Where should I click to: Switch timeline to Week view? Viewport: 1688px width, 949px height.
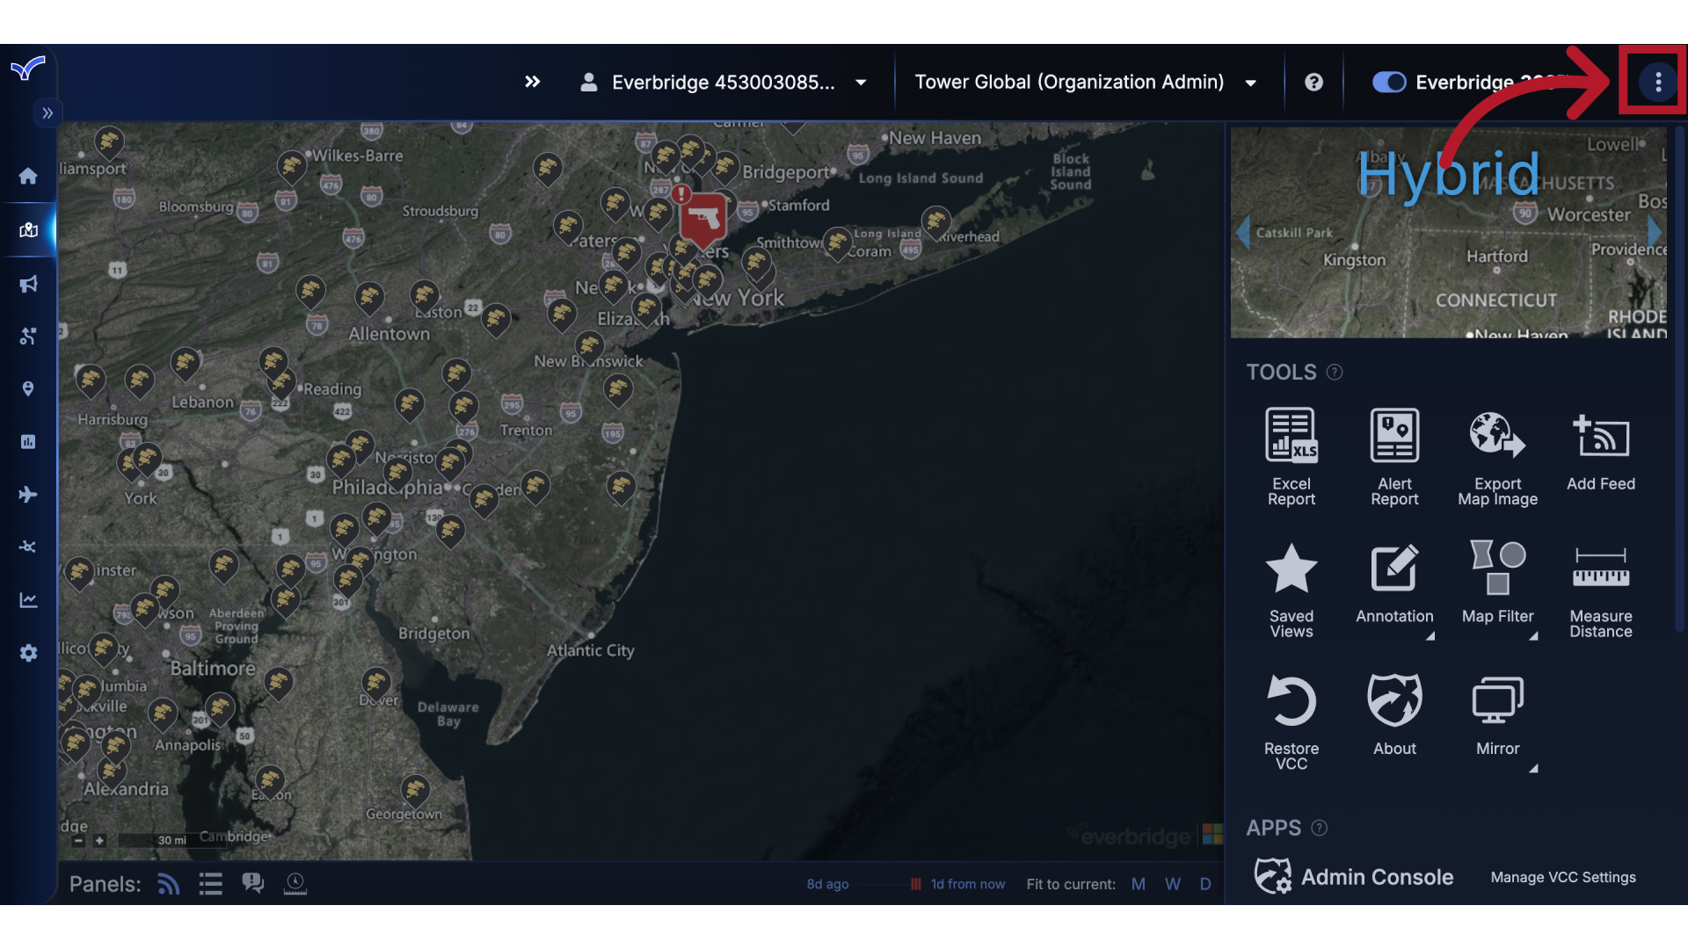(x=1172, y=884)
